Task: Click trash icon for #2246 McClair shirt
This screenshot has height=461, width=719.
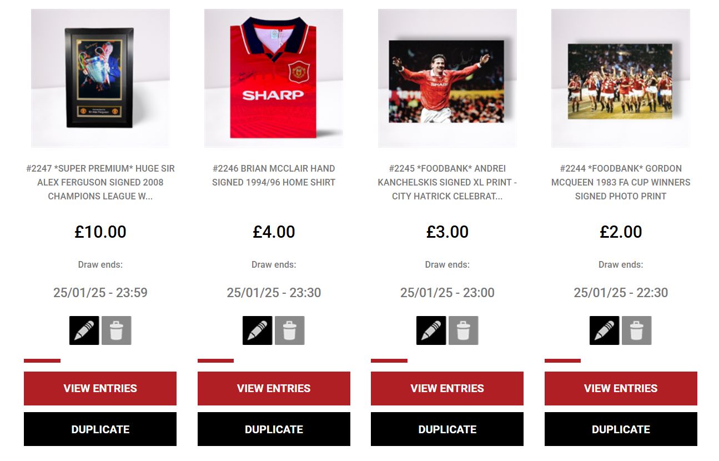Action: pyautogui.click(x=290, y=330)
